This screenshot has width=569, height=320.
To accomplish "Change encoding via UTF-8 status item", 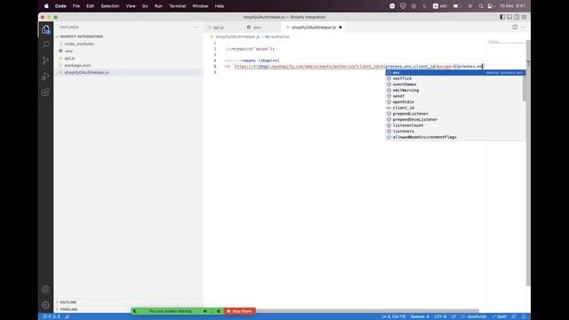I will pos(440,316).
